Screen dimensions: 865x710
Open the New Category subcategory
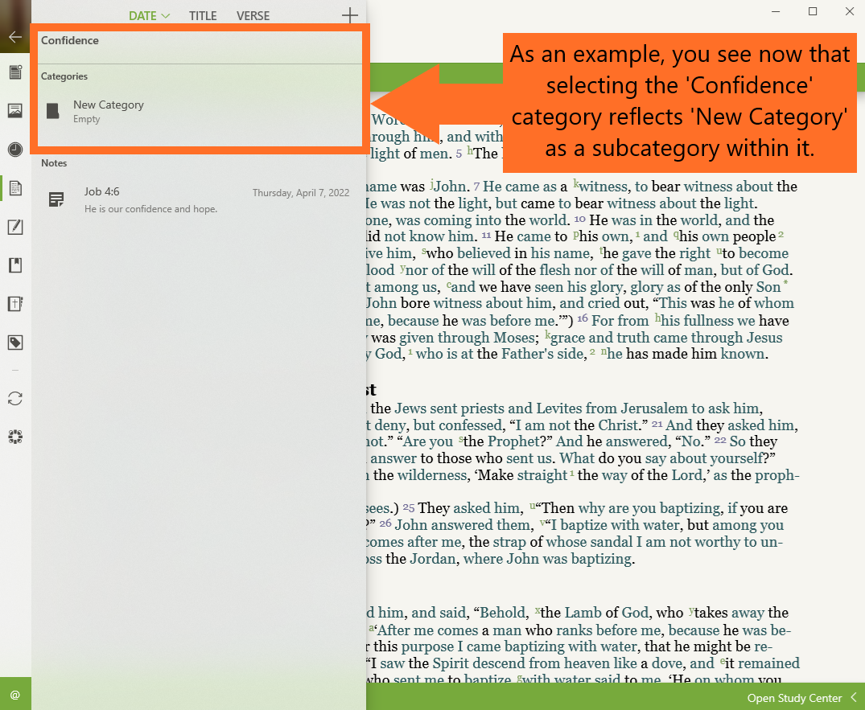[108, 111]
